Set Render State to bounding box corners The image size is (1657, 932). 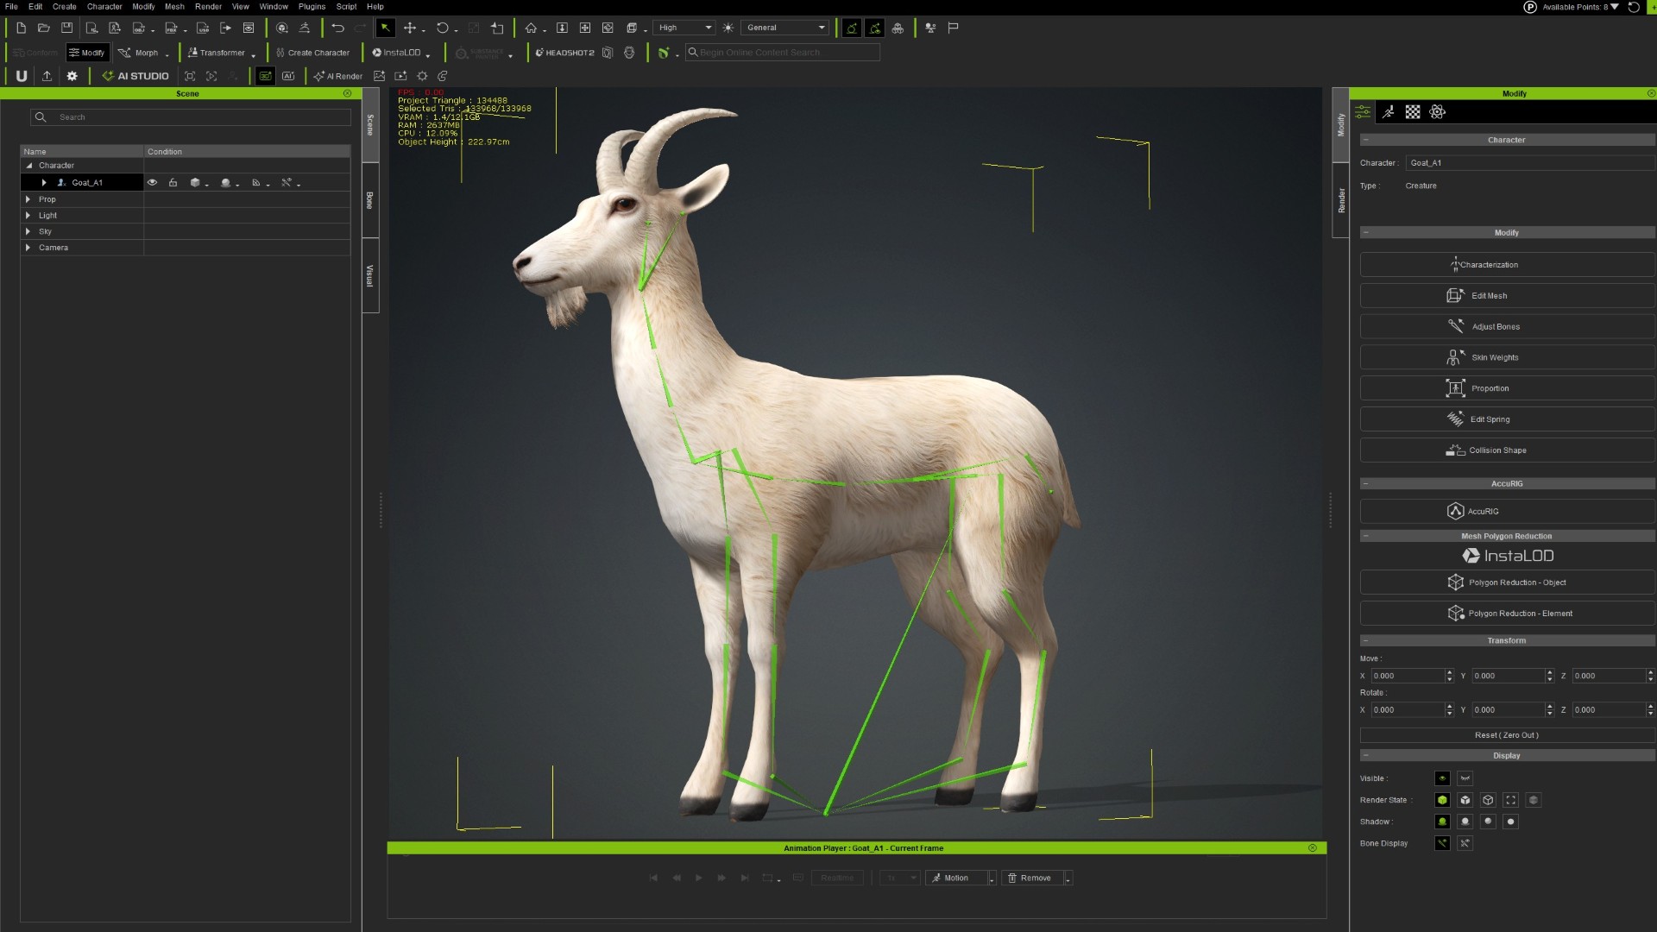[x=1510, y=800]
